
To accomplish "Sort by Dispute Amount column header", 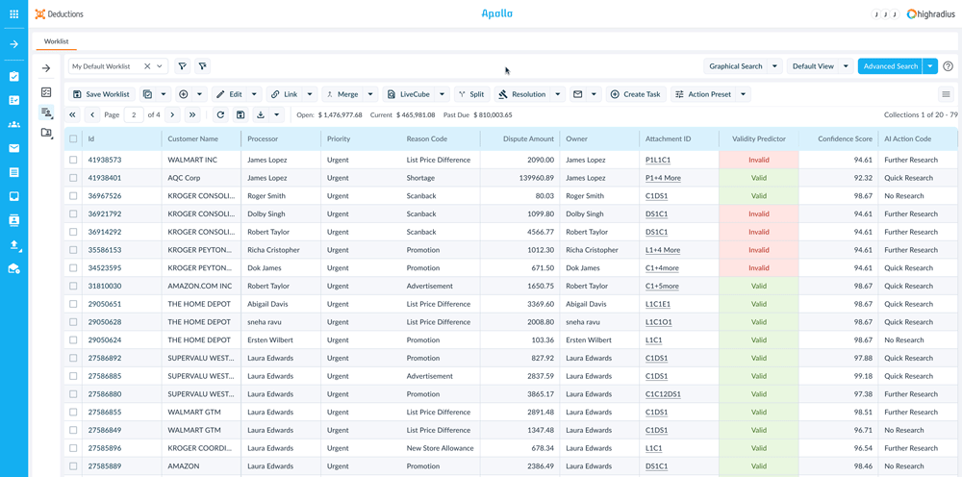I will pos(528,139).
